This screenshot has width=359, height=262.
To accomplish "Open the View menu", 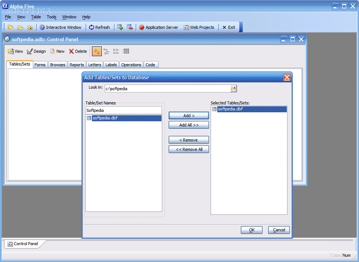I will click(21, 17).
